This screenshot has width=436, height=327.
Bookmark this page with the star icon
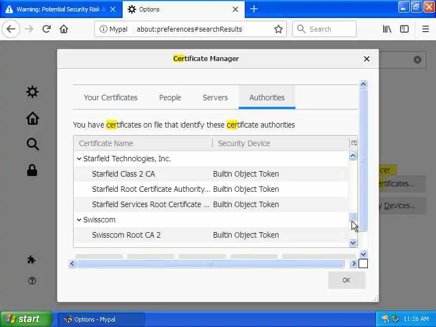tap(278, 29)
